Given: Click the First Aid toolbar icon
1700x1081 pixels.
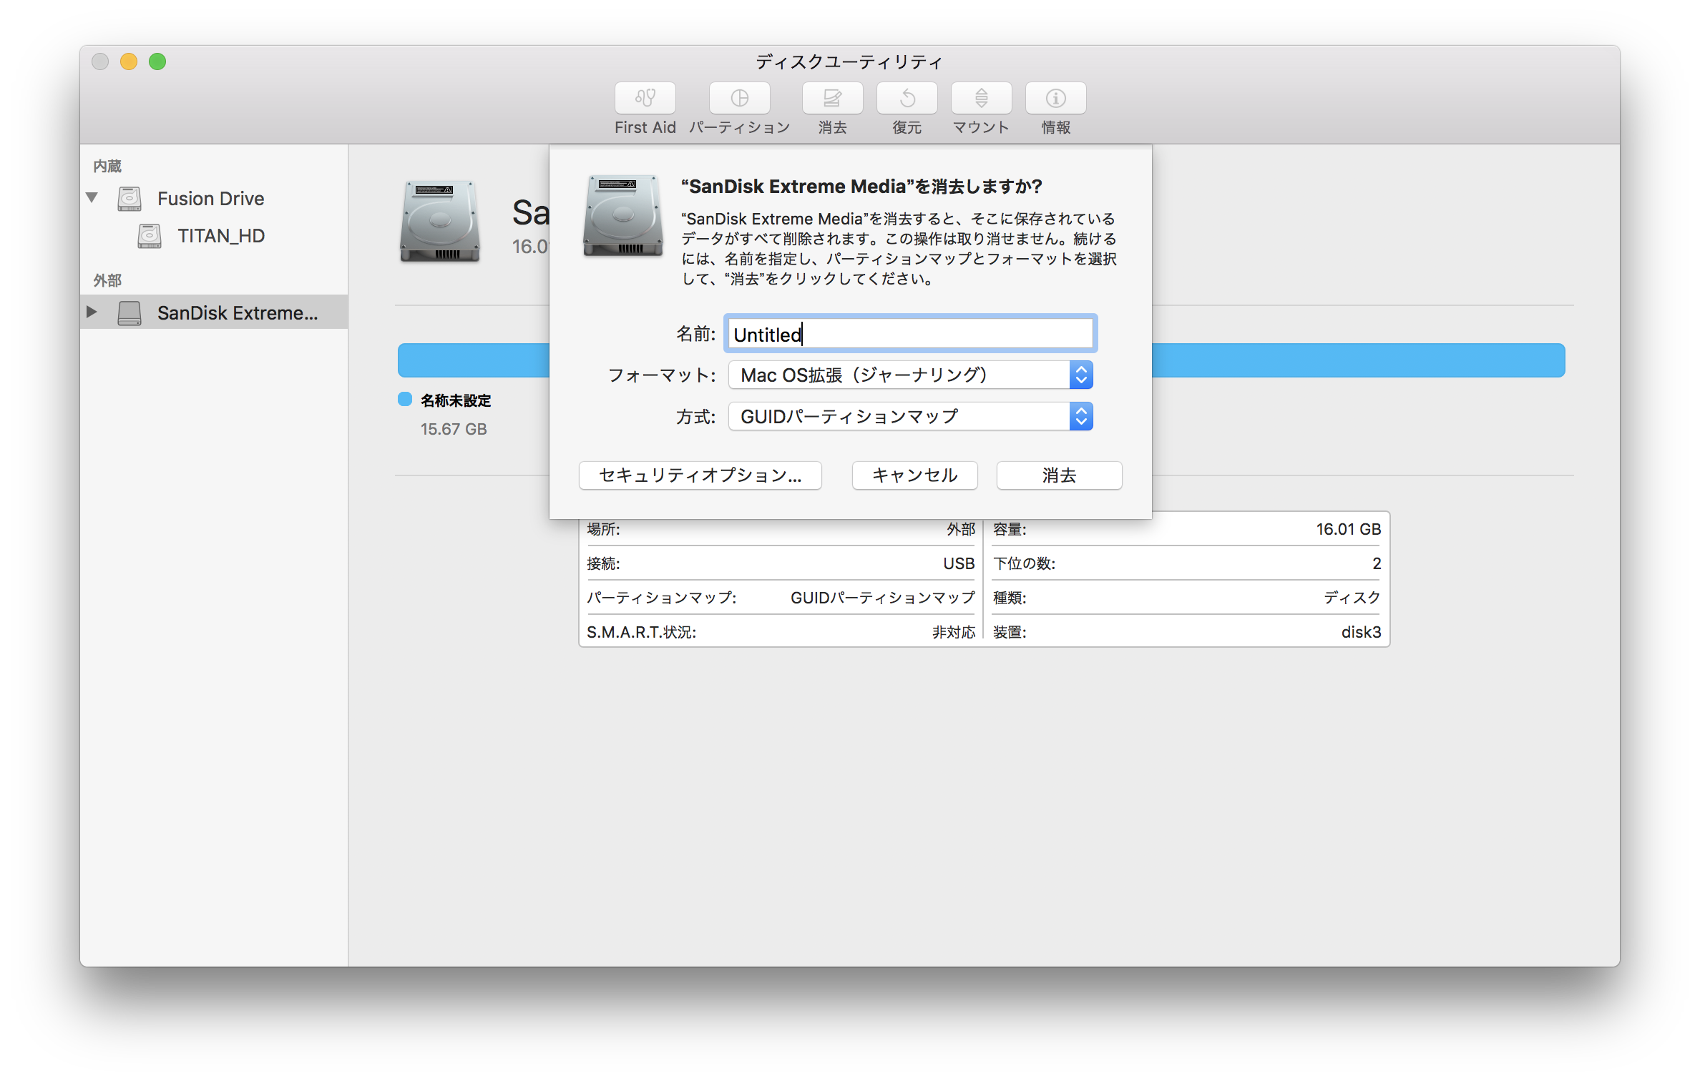Looking at the screenshot, I should 645,98.
